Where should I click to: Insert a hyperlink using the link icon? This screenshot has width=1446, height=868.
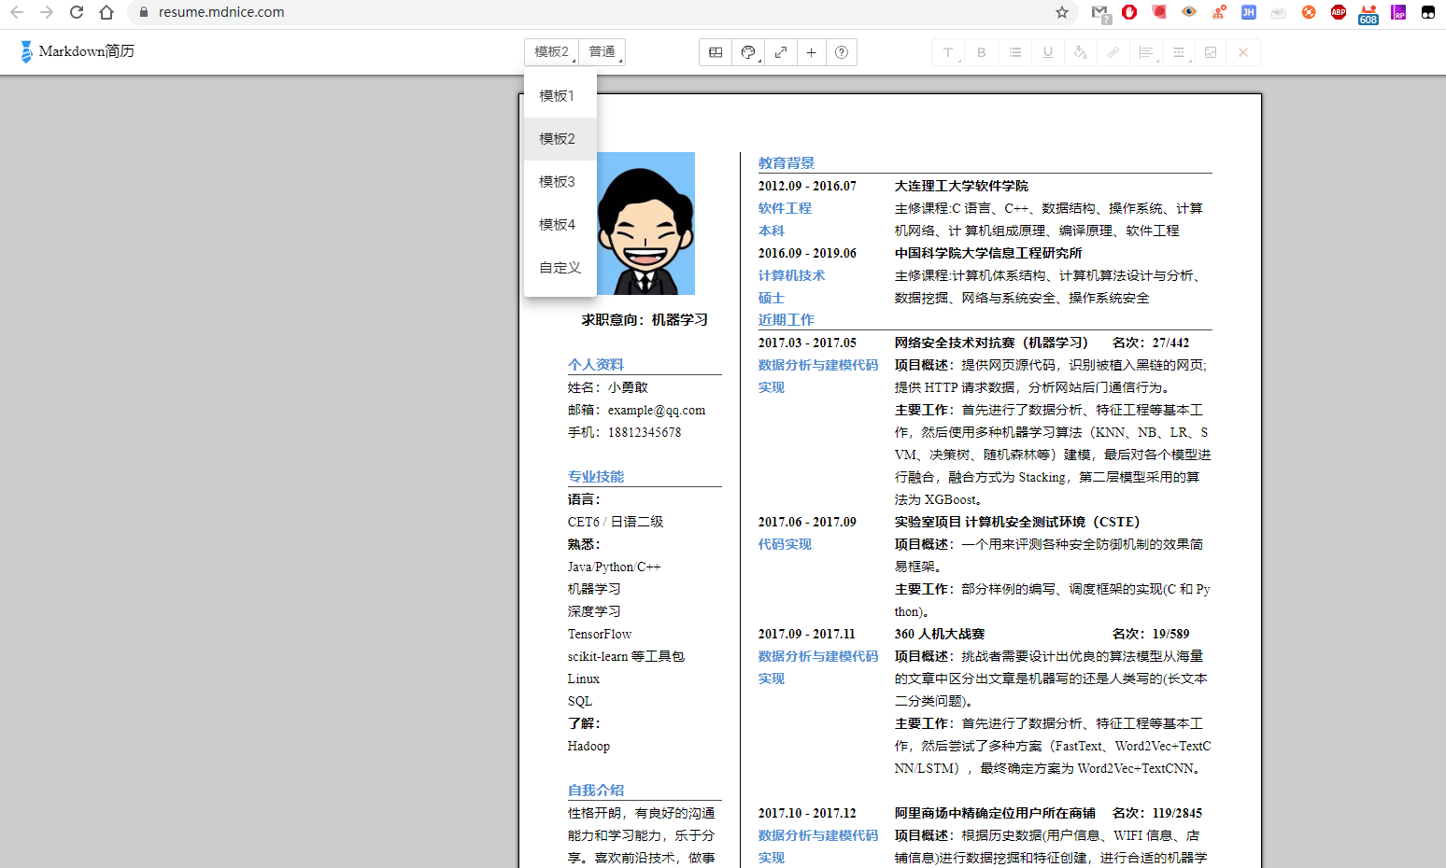(x=1113, y=52)
